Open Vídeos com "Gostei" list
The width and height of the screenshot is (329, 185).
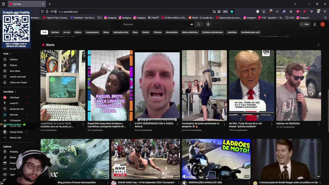click(x=18, y=82)
